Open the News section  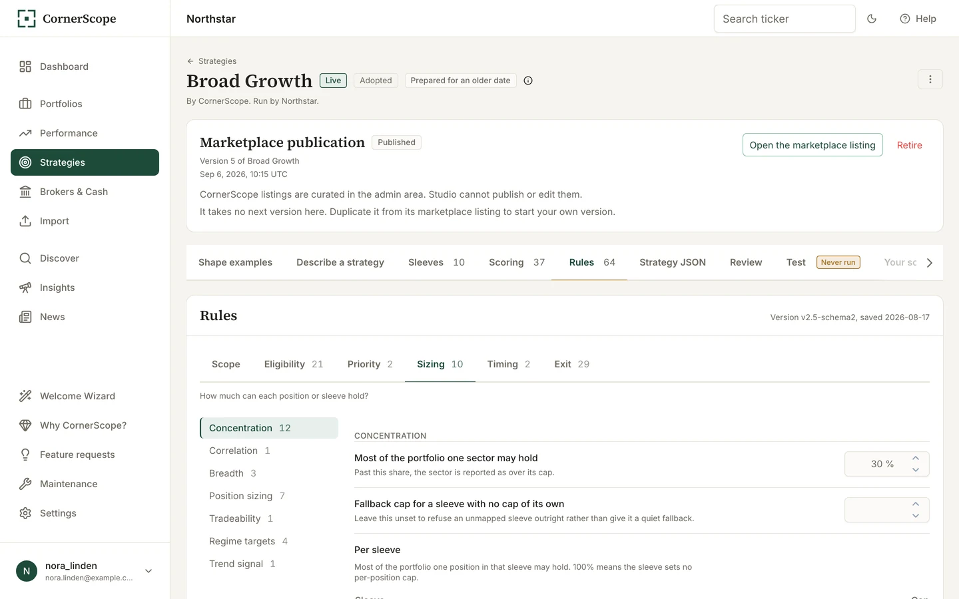point(85,317)
